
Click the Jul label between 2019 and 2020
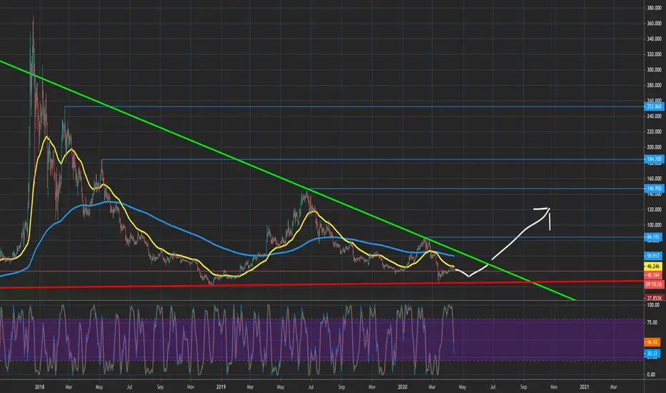(x=311, y=387)
